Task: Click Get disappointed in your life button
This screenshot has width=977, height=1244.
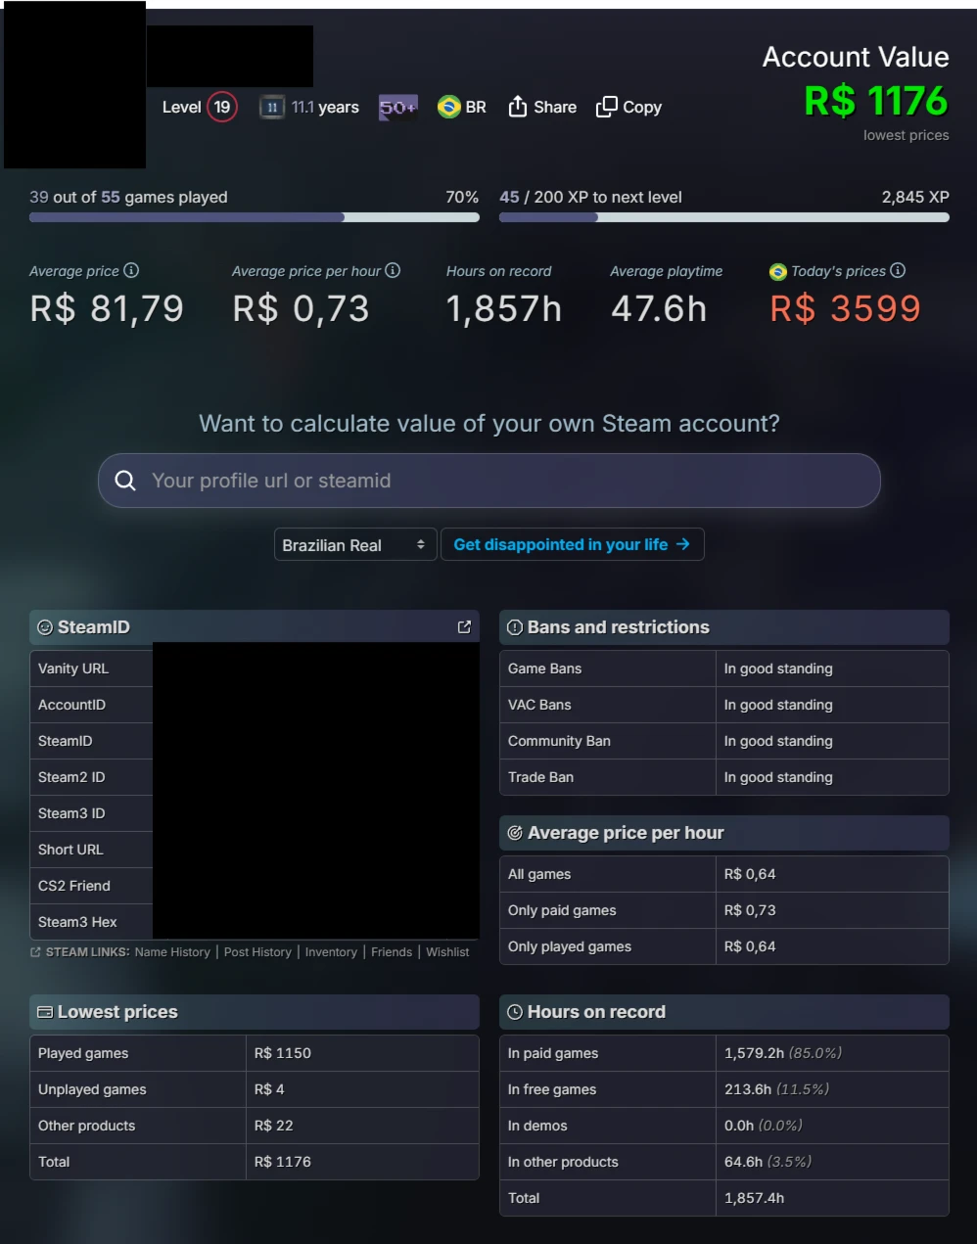Action: tap(572, 544)
